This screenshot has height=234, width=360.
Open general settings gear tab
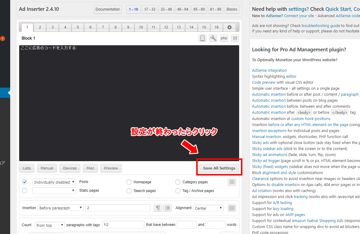tap(229, 27)
